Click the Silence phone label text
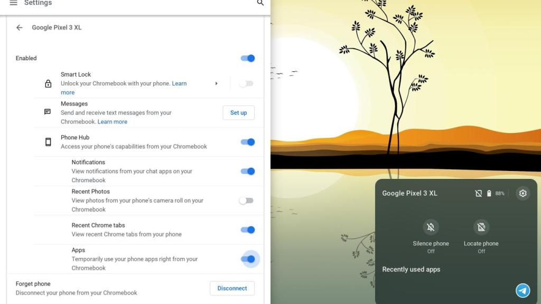Image resolution: width=541 pixels, height=304 pixels. pos(431,243)
